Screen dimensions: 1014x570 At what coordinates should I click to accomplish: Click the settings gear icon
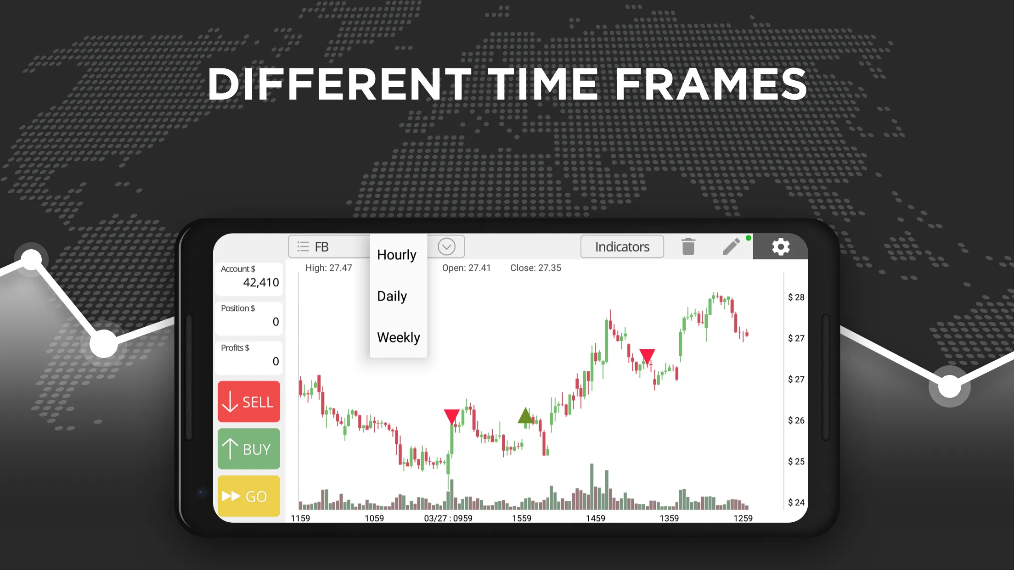[781, 246]
